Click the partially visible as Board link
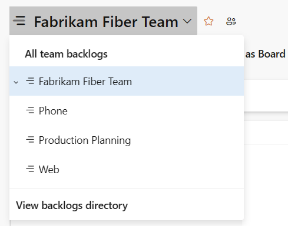 [x=265, y=54]
